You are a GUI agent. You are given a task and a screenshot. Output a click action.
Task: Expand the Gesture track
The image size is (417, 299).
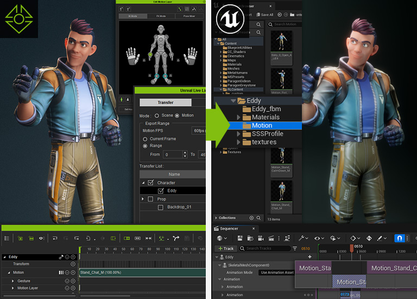point(13,281)
